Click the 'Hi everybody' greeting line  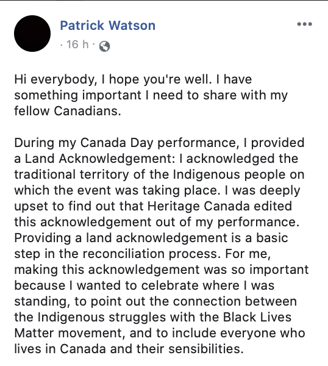tap(133, 79)
